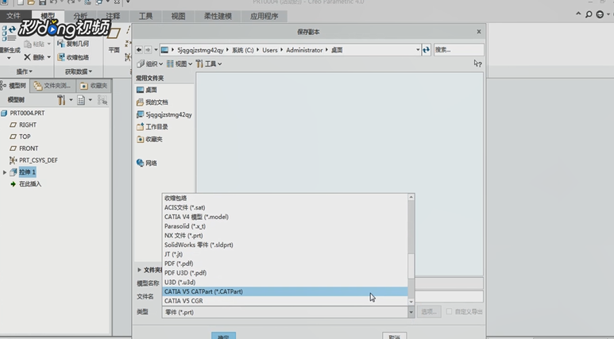Select the 文件夹浏览器 navigator tab
The height and width of the screenshot is (339, 614).
tap(52, 85)
